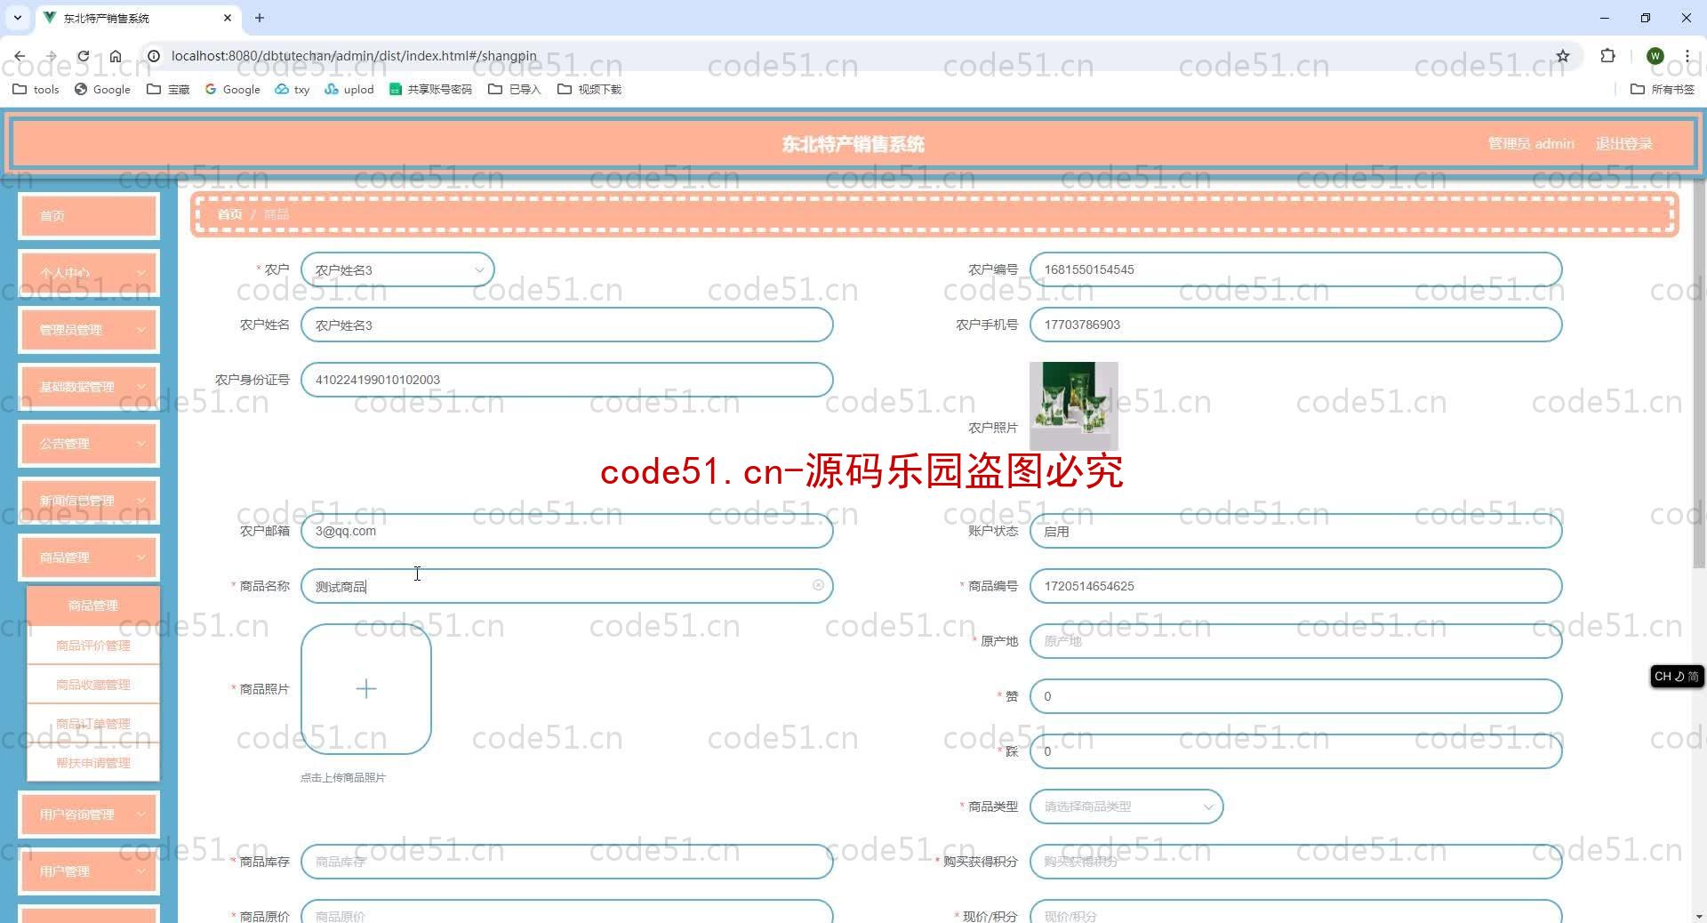Image resolution: width=1707 pixels, height=923 pixels.
Task: Open the browser extensions puzzle icon
Action: tap(1607, 55)
